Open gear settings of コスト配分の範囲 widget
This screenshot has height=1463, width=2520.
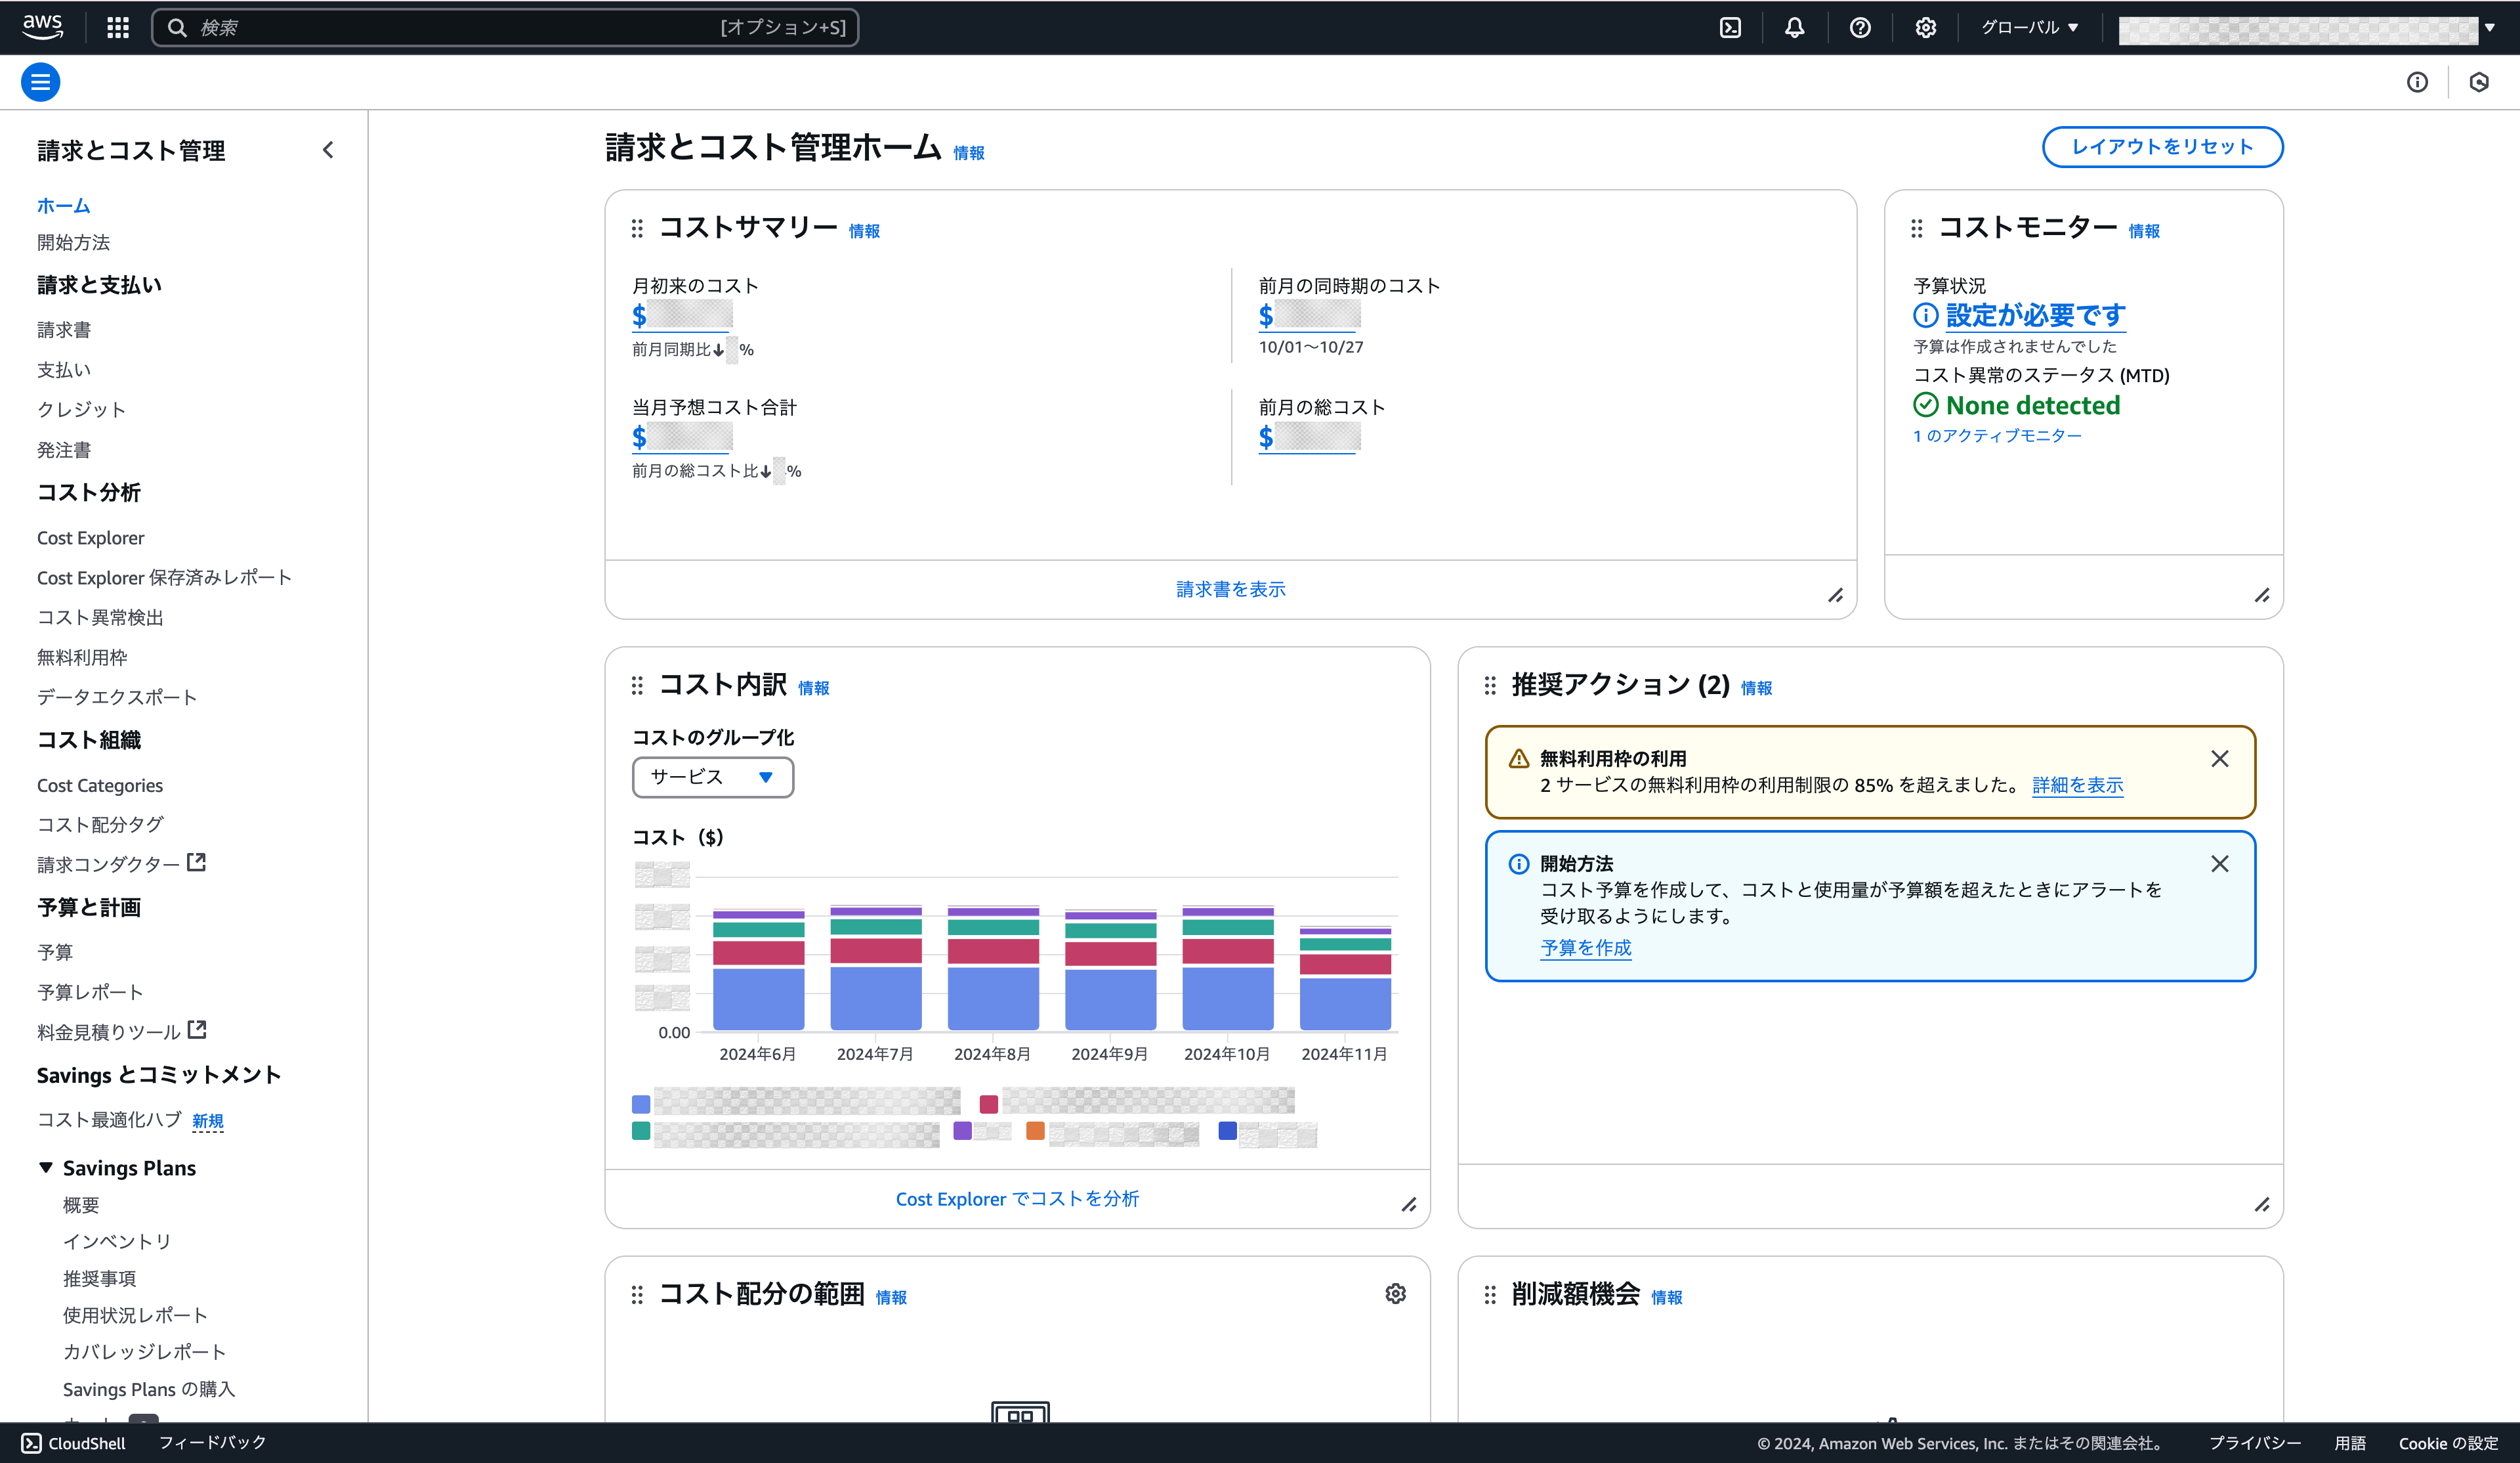1395,1294
